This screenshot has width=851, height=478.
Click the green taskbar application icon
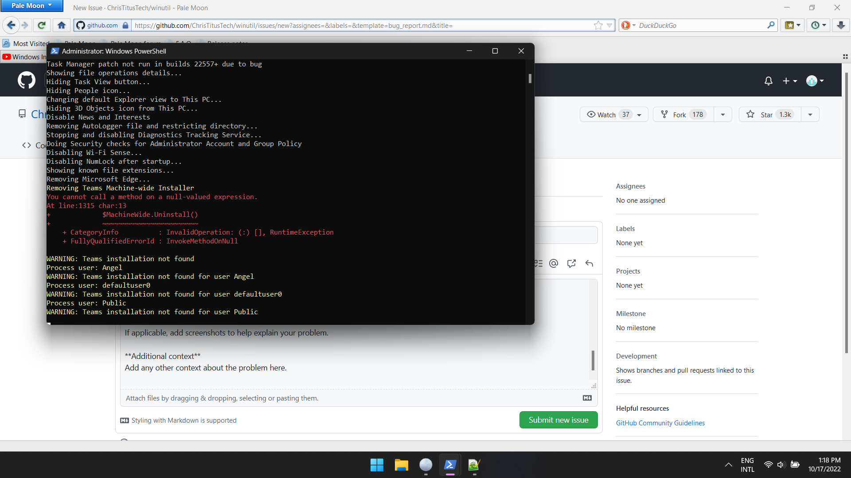tap(474, 465)
